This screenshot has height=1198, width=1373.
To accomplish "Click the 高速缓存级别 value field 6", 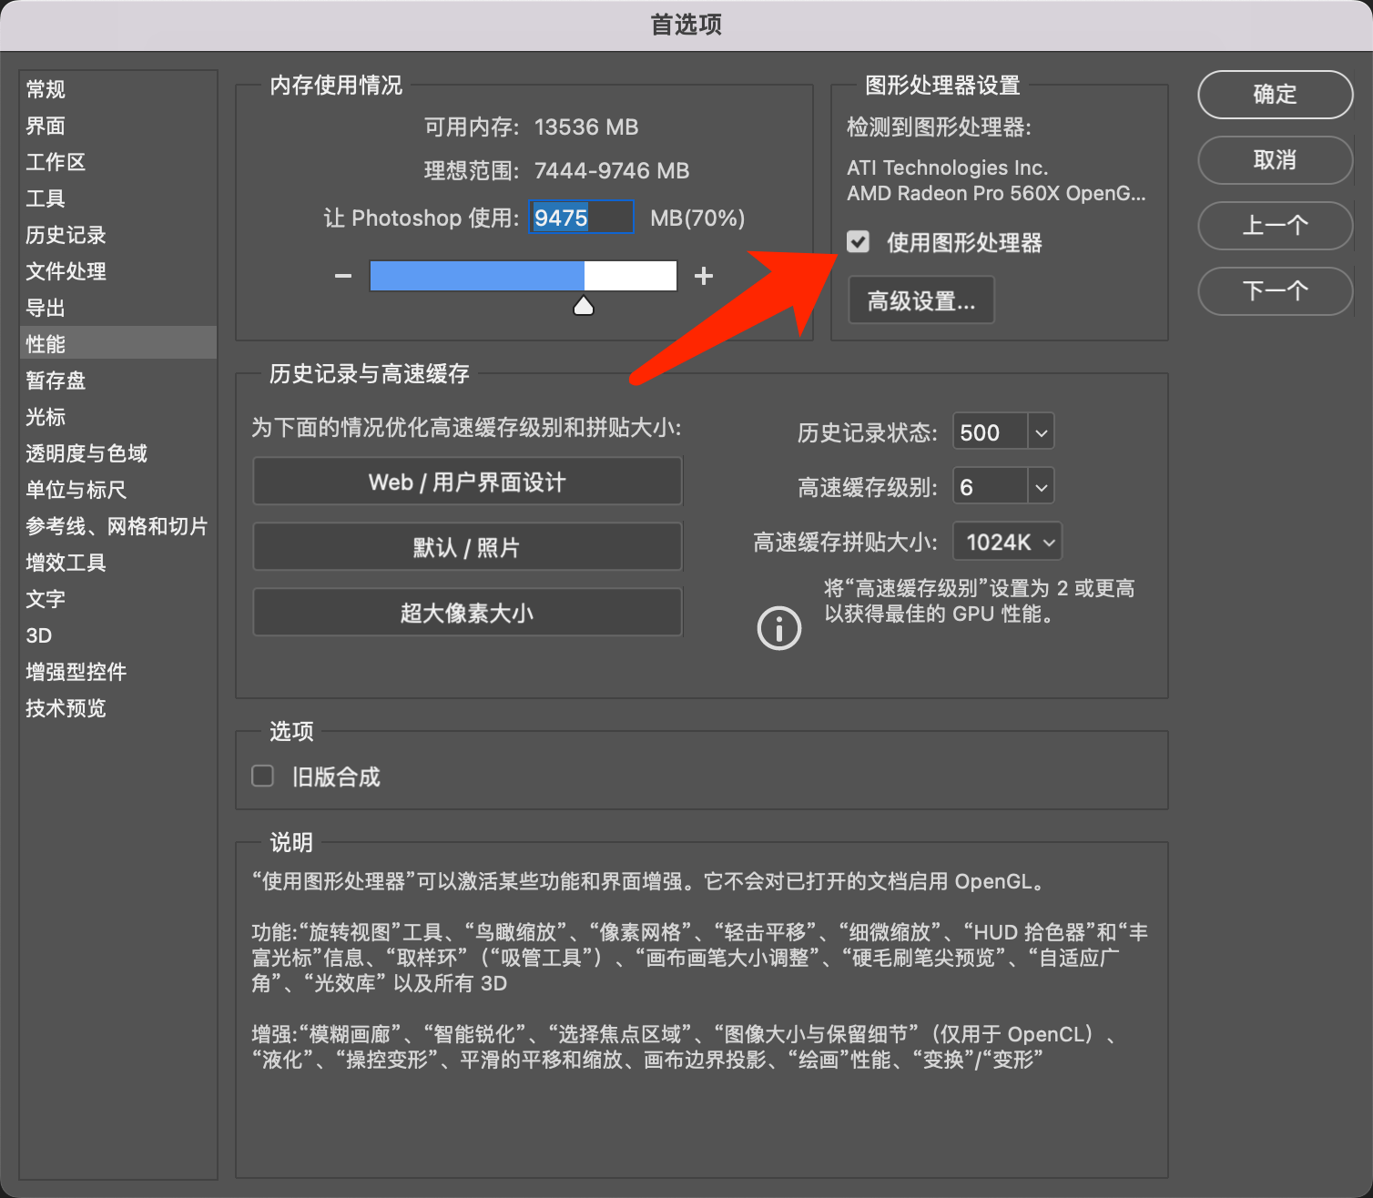I will point(991,487).
